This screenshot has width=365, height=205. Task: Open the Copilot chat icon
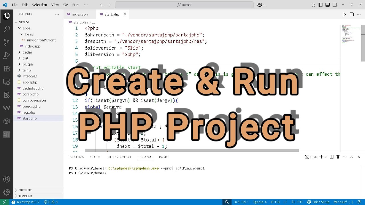click(259, 5)
